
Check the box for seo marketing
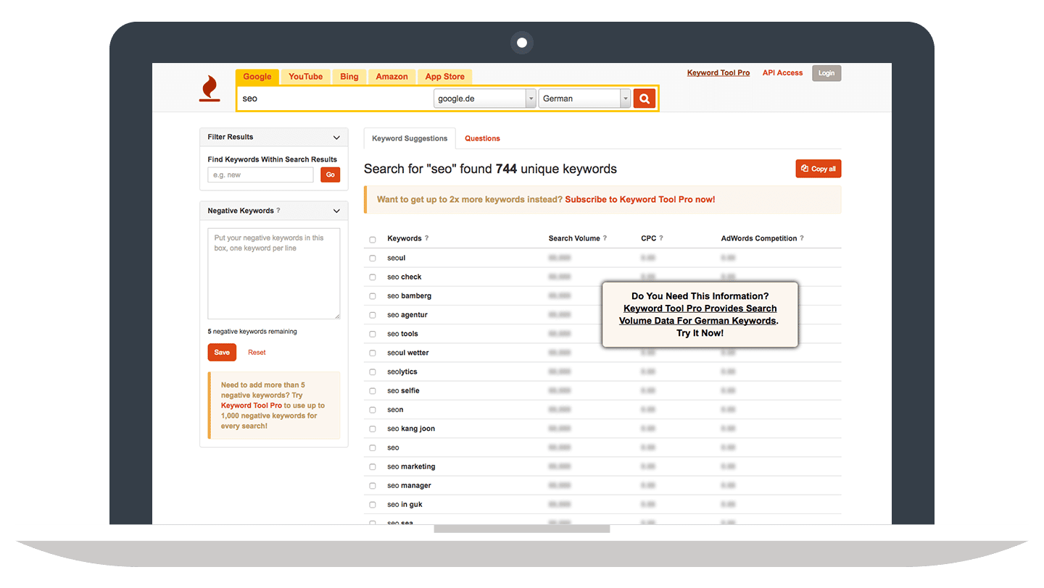point(373,467)
